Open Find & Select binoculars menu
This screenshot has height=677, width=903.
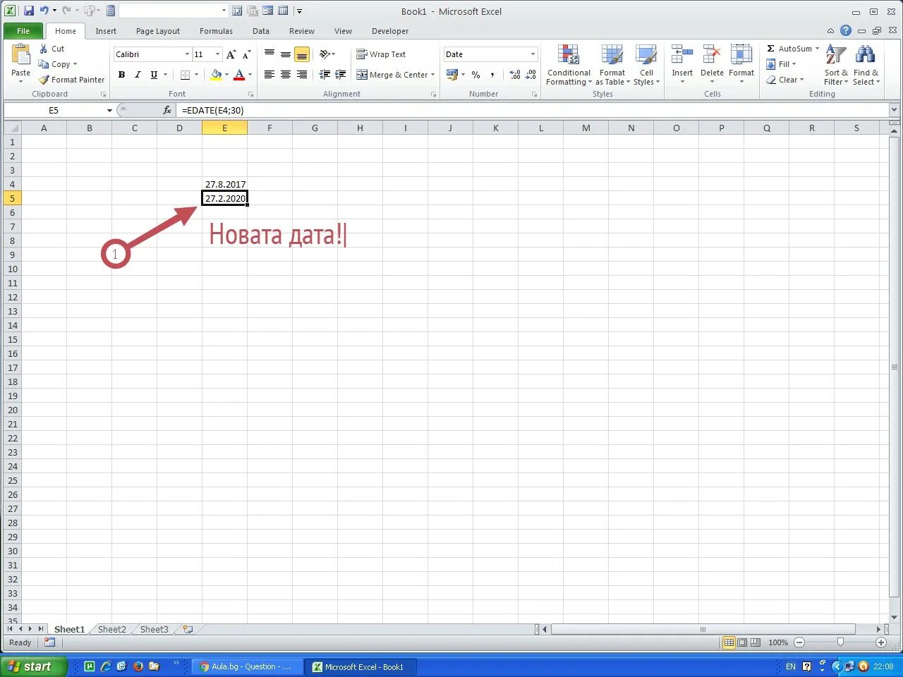pyautogui.click(x=866, y=65)
